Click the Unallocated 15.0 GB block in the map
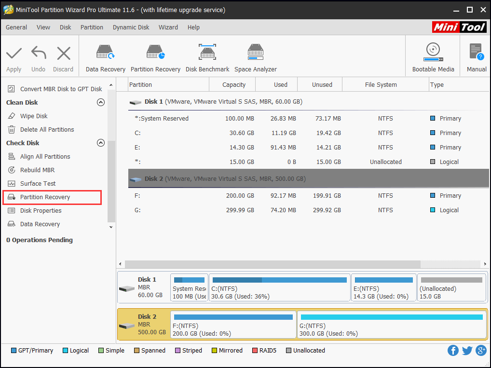This screenshot has height=368, width=491. coord(451,287)
